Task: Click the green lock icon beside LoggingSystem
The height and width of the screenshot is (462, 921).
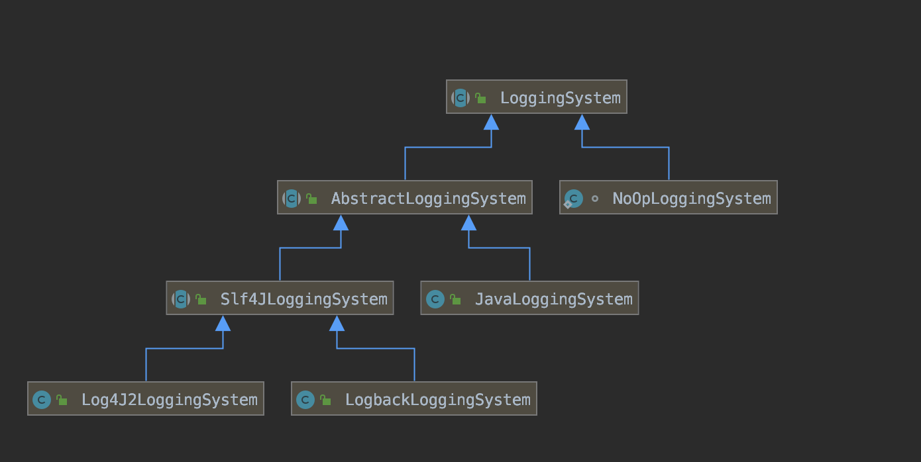Action: point(480,98)
